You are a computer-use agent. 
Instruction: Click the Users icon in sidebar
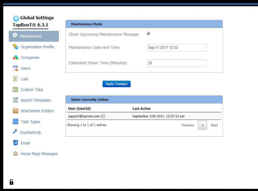click(16, 68)
